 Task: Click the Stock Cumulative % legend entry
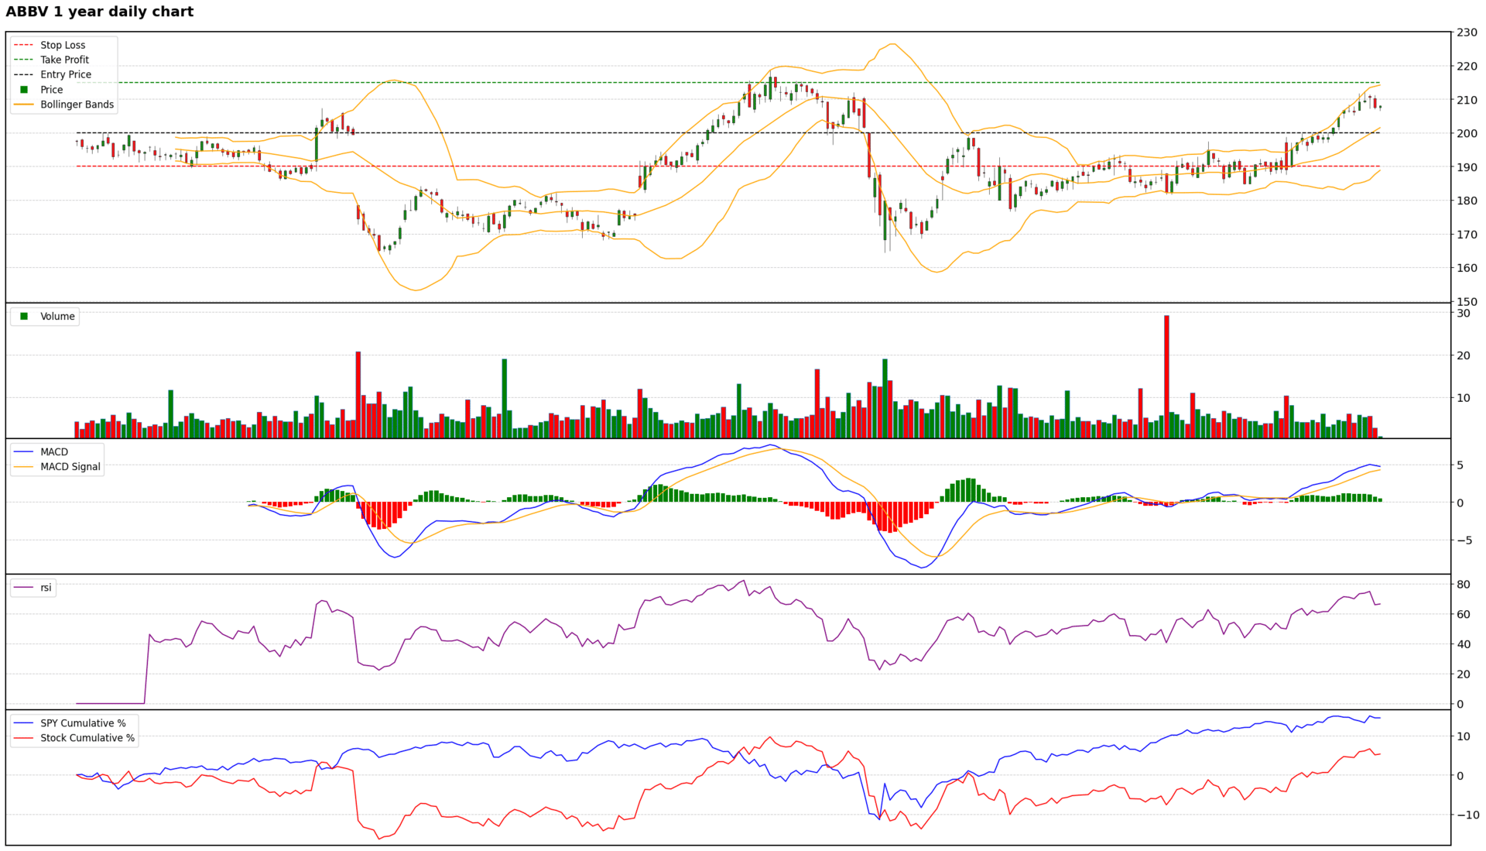[x=87, y=738]
